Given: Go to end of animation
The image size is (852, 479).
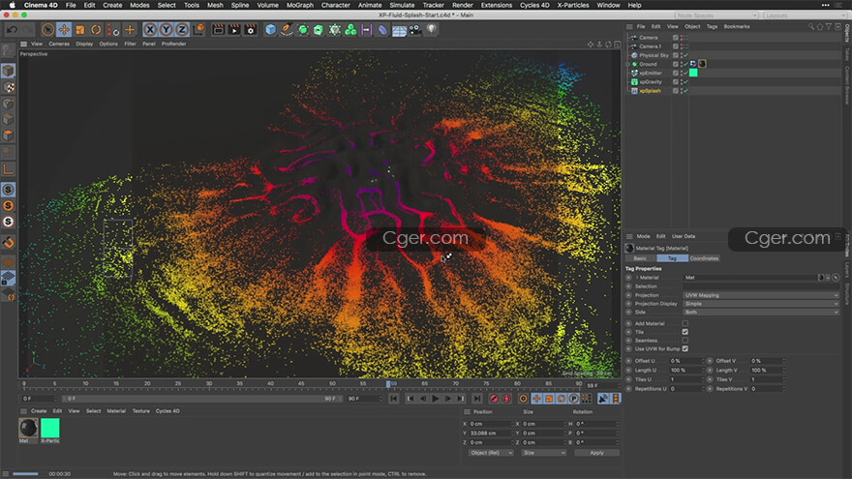Looking at the screenshot, I should [476, 399].
